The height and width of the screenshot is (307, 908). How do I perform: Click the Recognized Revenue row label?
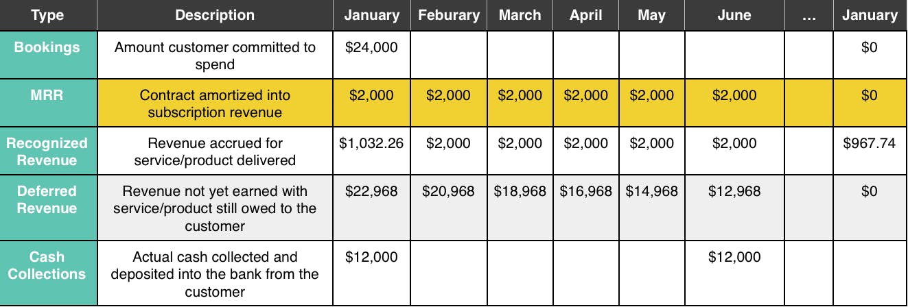[x=48, y=151]
